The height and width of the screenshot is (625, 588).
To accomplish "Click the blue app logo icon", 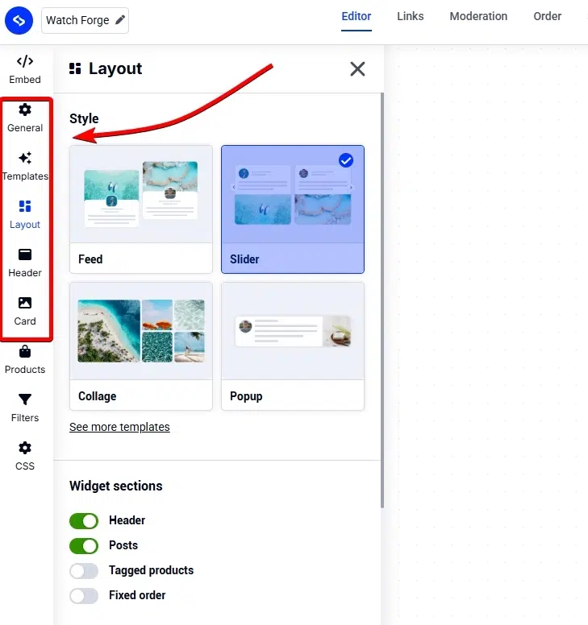I will click(x=19, y=20).
